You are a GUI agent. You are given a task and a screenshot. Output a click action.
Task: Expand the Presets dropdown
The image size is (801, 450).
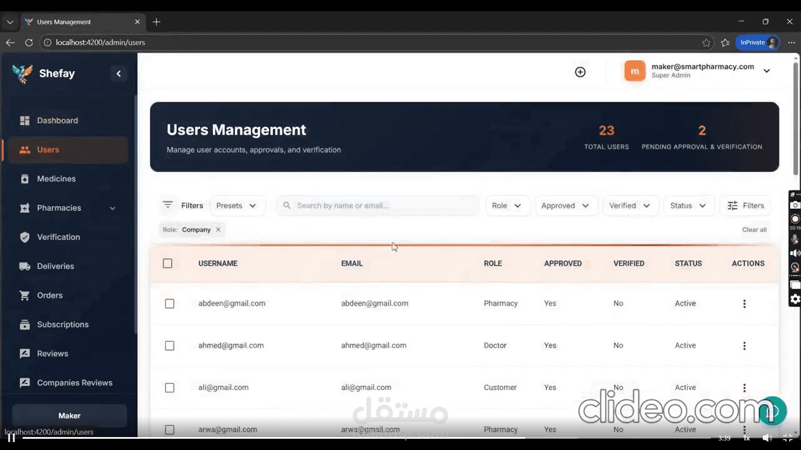pyautogui.click(x=237, y=206)
